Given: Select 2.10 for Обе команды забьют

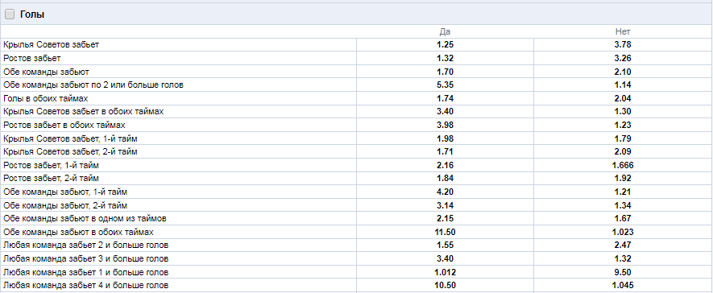Looking at the screenshot, I should pos(623,72).
